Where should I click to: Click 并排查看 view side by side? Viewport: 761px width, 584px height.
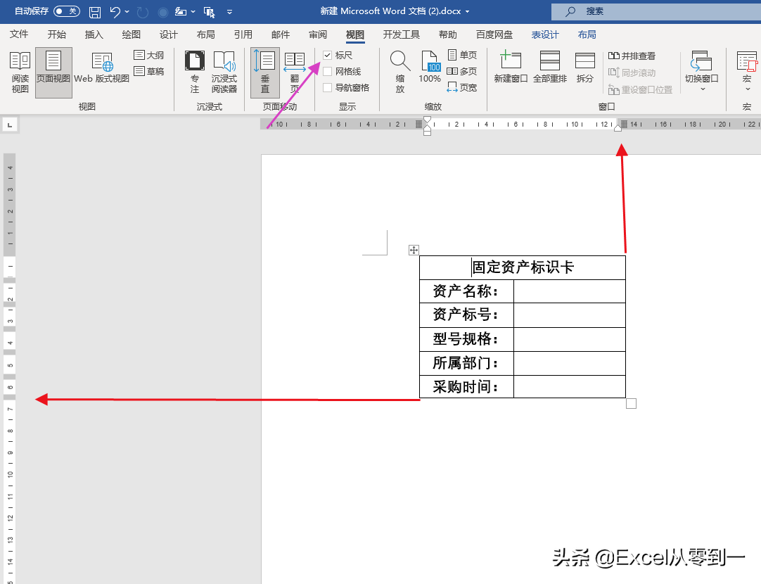[632, 56]
